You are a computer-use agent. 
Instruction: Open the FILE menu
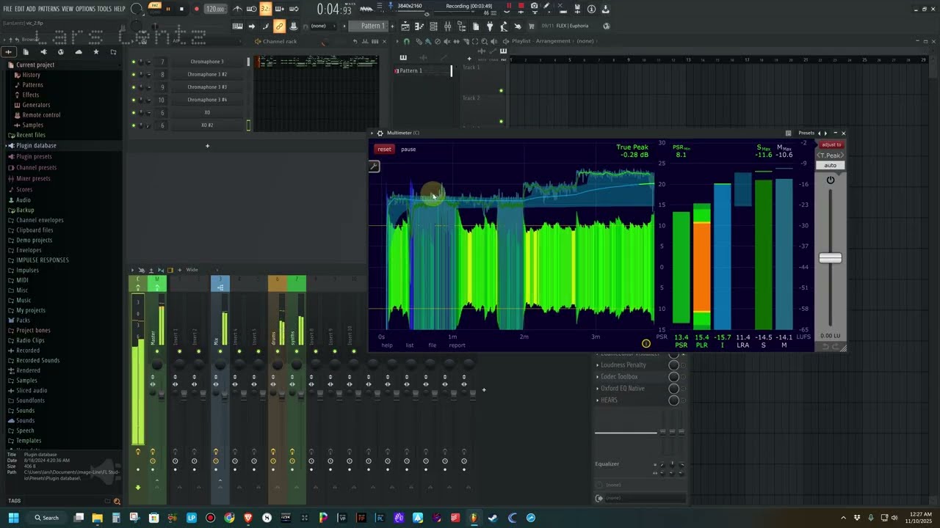(x=7, y=9)
